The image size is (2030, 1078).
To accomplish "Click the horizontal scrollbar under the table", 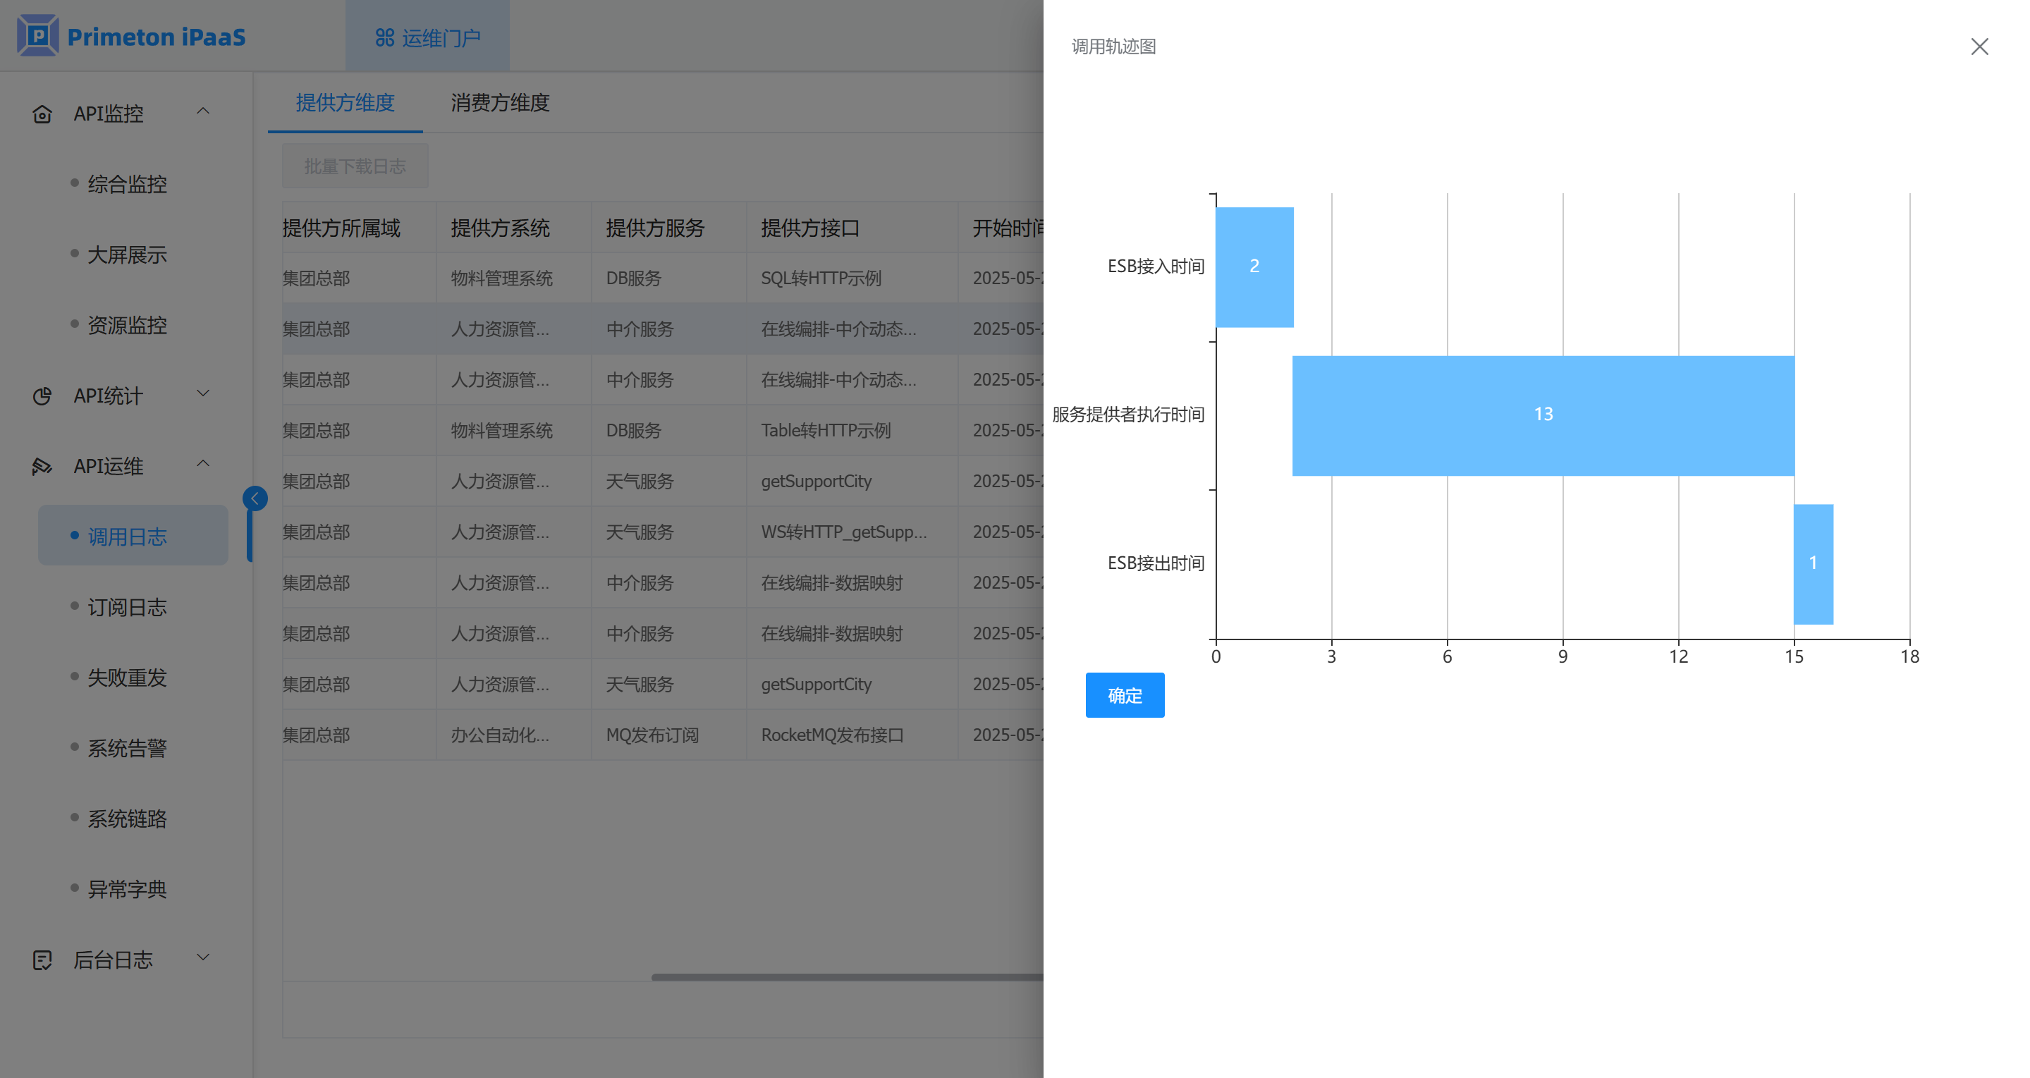I will coord(846,977).
